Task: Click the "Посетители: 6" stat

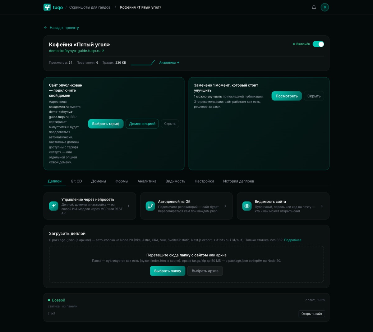Action: [87, 63]
